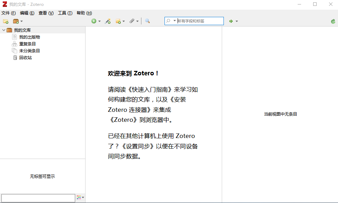Click the tag filter input box
This screenshot has width=338, height=203.
click(x=38, y=198)
